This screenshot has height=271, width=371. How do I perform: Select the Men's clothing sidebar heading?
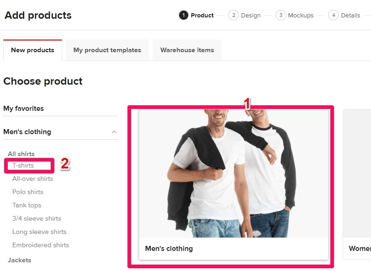click(27, 132)
